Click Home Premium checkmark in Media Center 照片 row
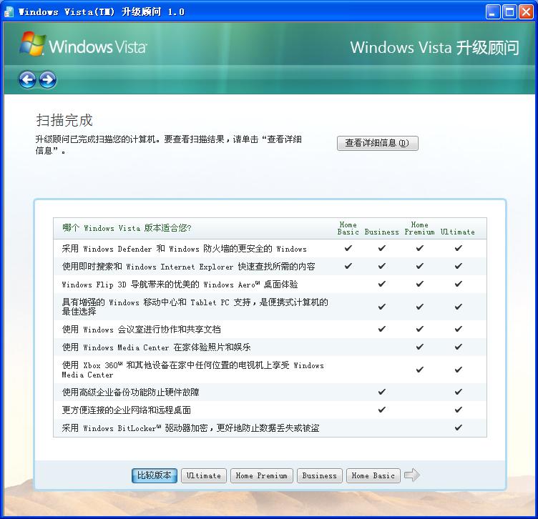 click(419, 347)
